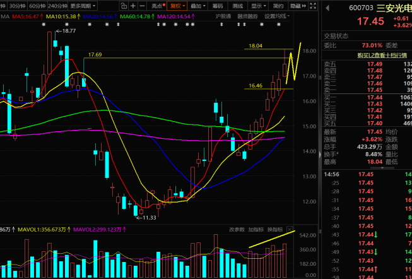Click the MAVOL2:299.123万 label
Viewport: 412px width, 279px height.
tap(100, 230)
